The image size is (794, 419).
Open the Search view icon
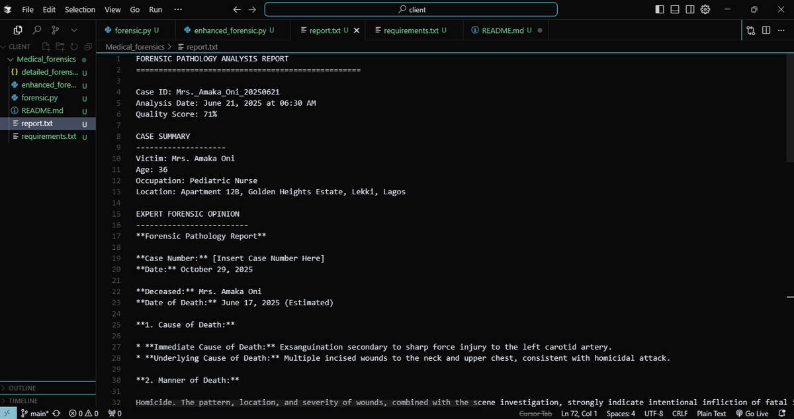[x=37, y=30]
